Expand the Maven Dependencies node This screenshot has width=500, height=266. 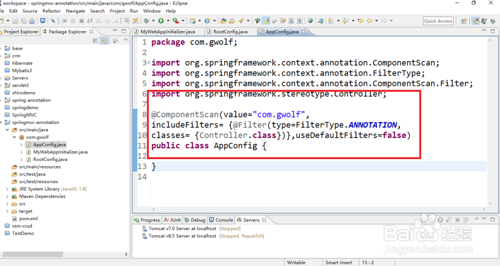(7, 196)
